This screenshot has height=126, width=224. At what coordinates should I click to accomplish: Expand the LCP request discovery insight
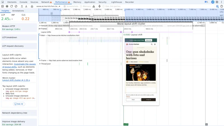[19, 46]
